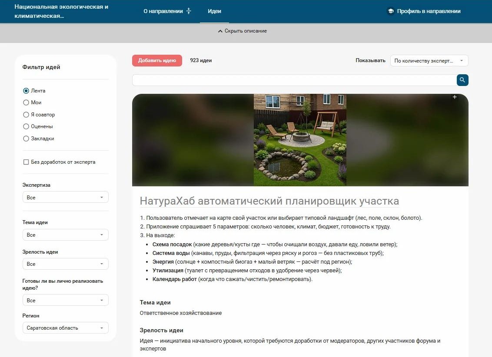Click the garden landscape idea image

click(300, 140)
